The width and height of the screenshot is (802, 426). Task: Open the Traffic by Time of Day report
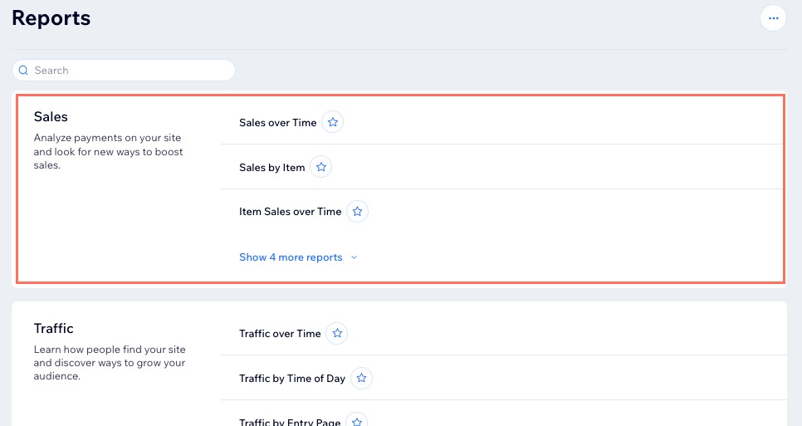pos(292,379)
